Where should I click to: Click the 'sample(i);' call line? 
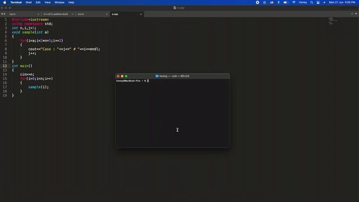39,87
